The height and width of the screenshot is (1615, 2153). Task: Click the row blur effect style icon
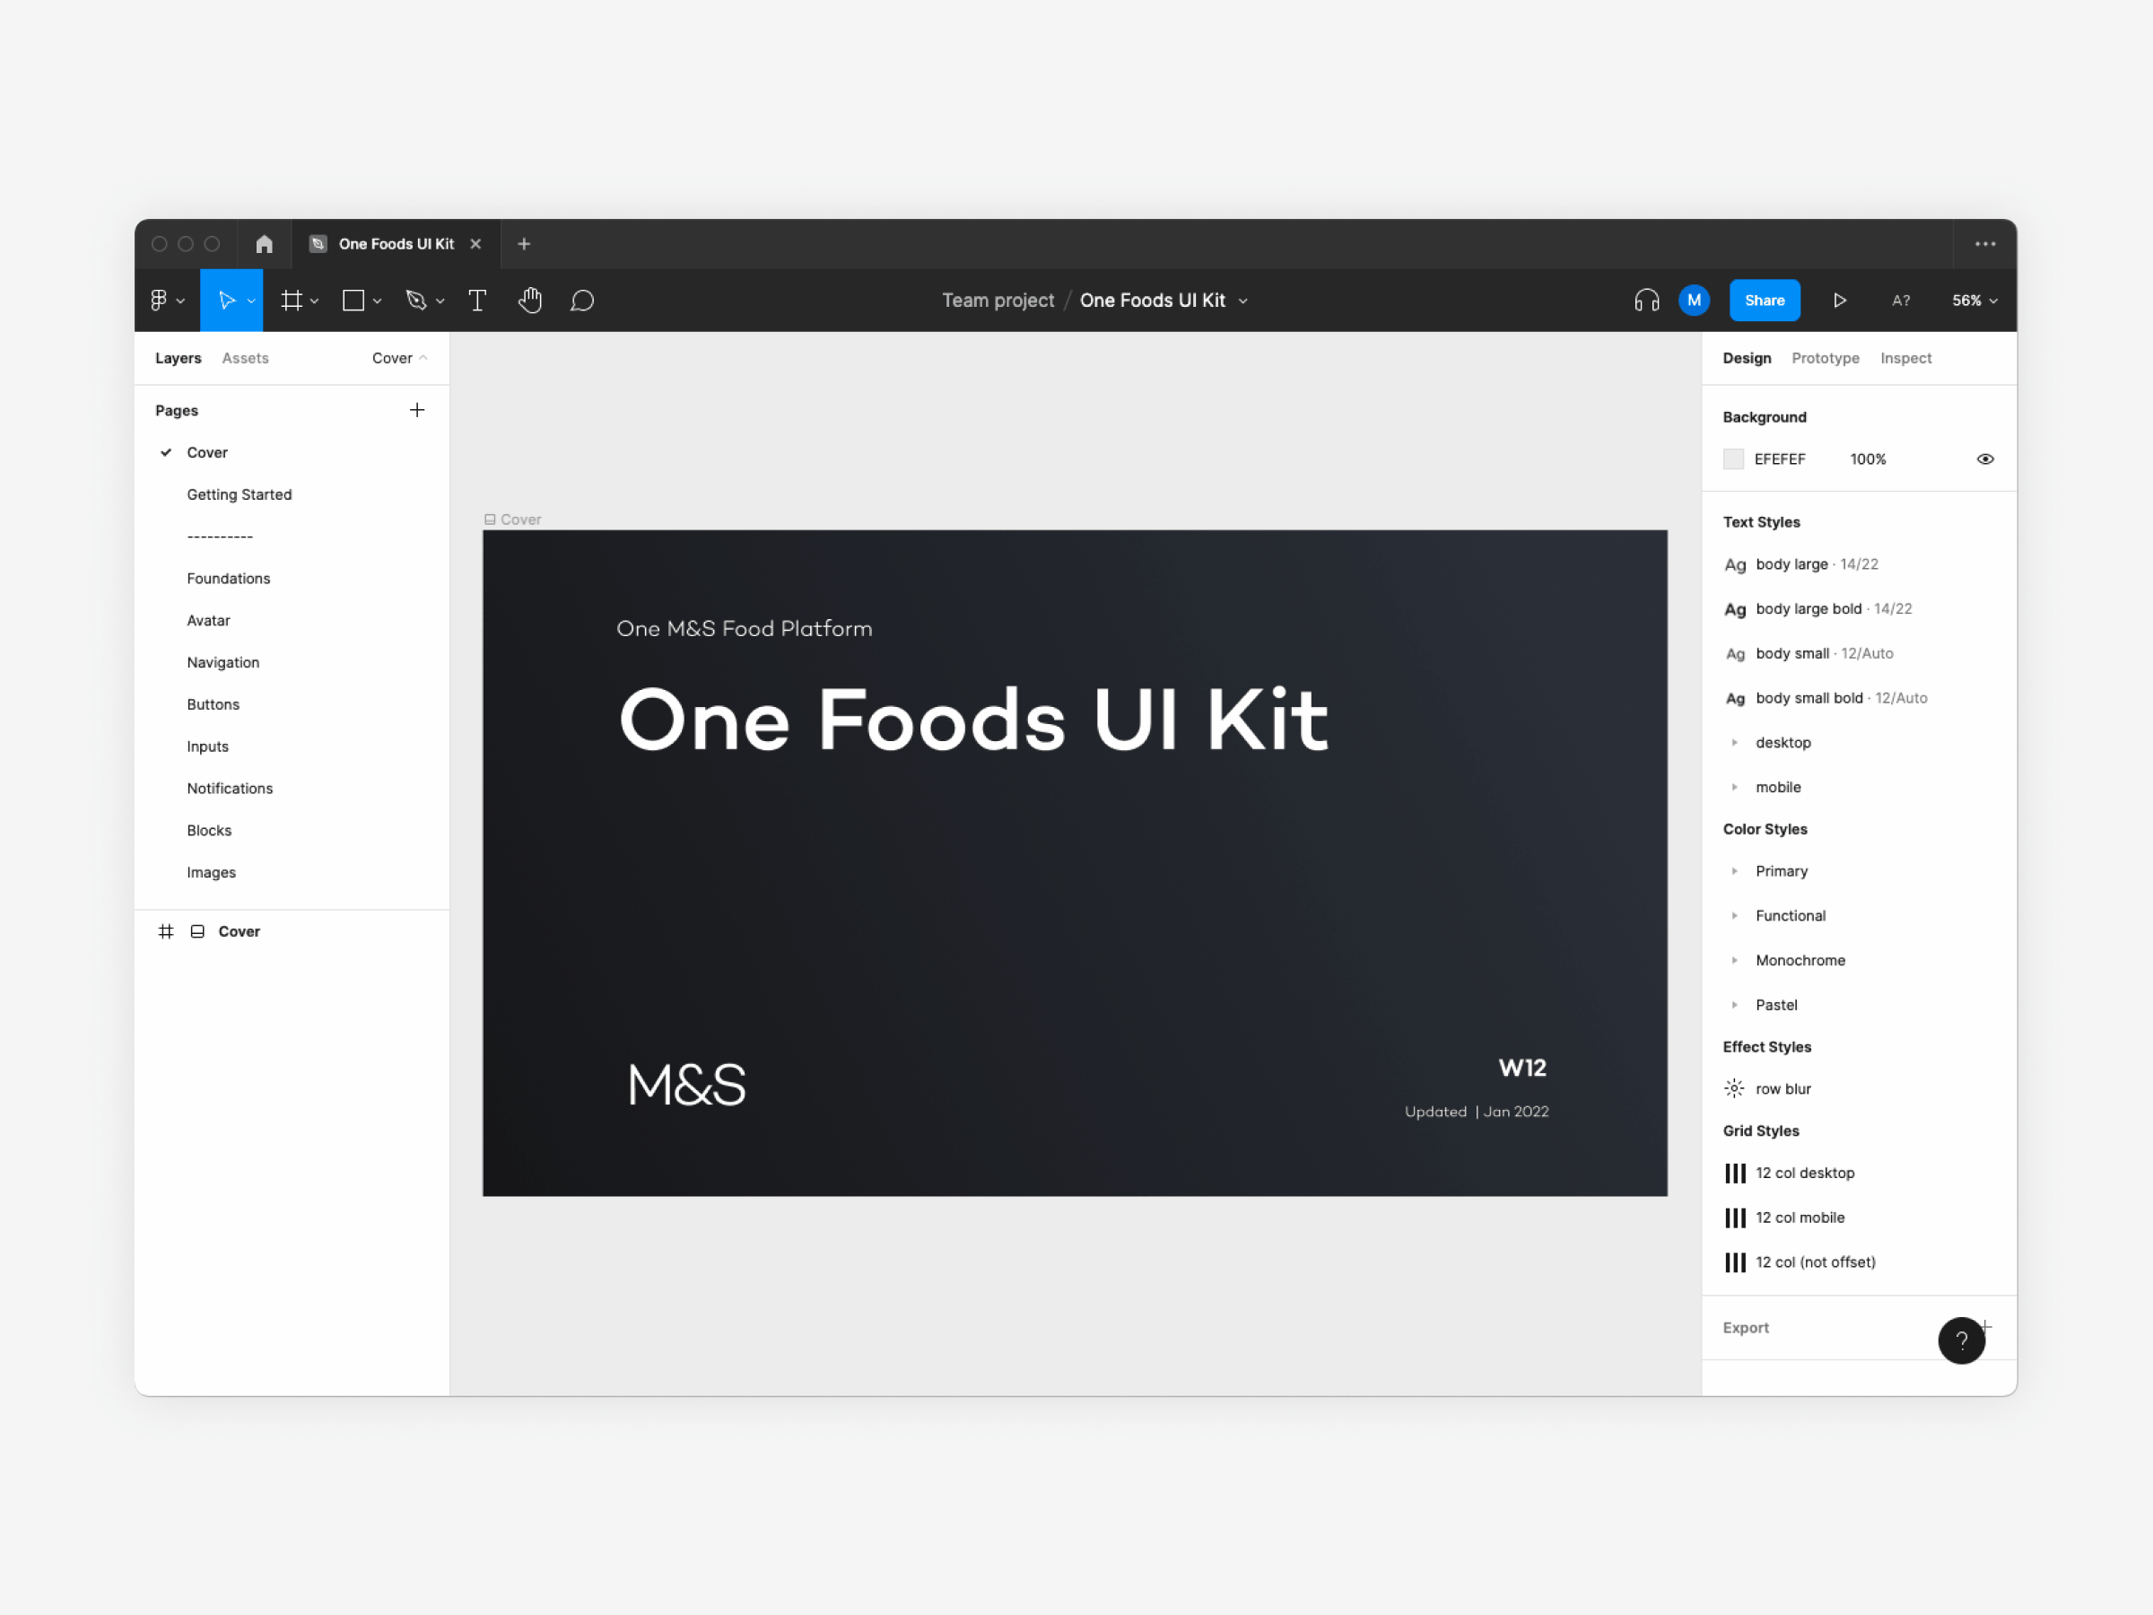(x=1733, y=1088)
